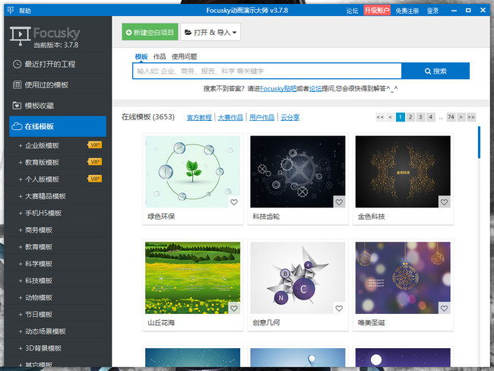
Task: Favorite the 绿色环保 template heart icon
Action: tap(234, 202)
